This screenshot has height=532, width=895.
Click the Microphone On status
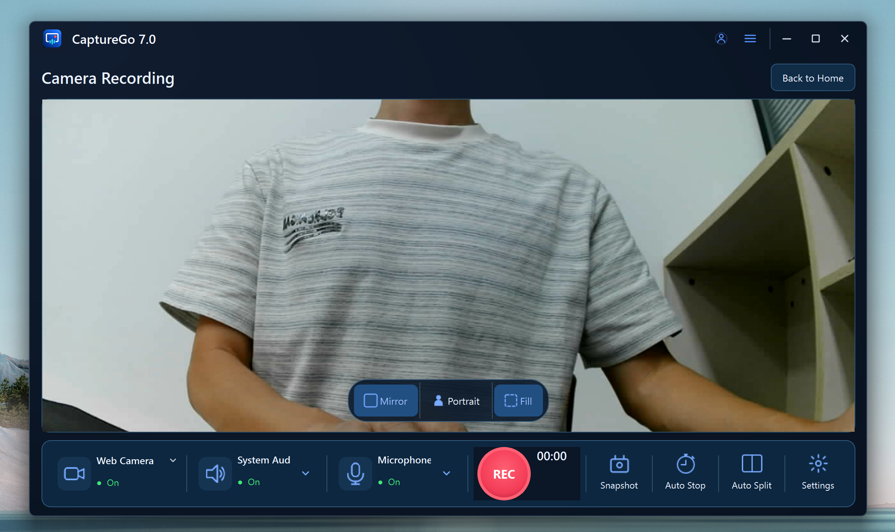tap(389, 482)
